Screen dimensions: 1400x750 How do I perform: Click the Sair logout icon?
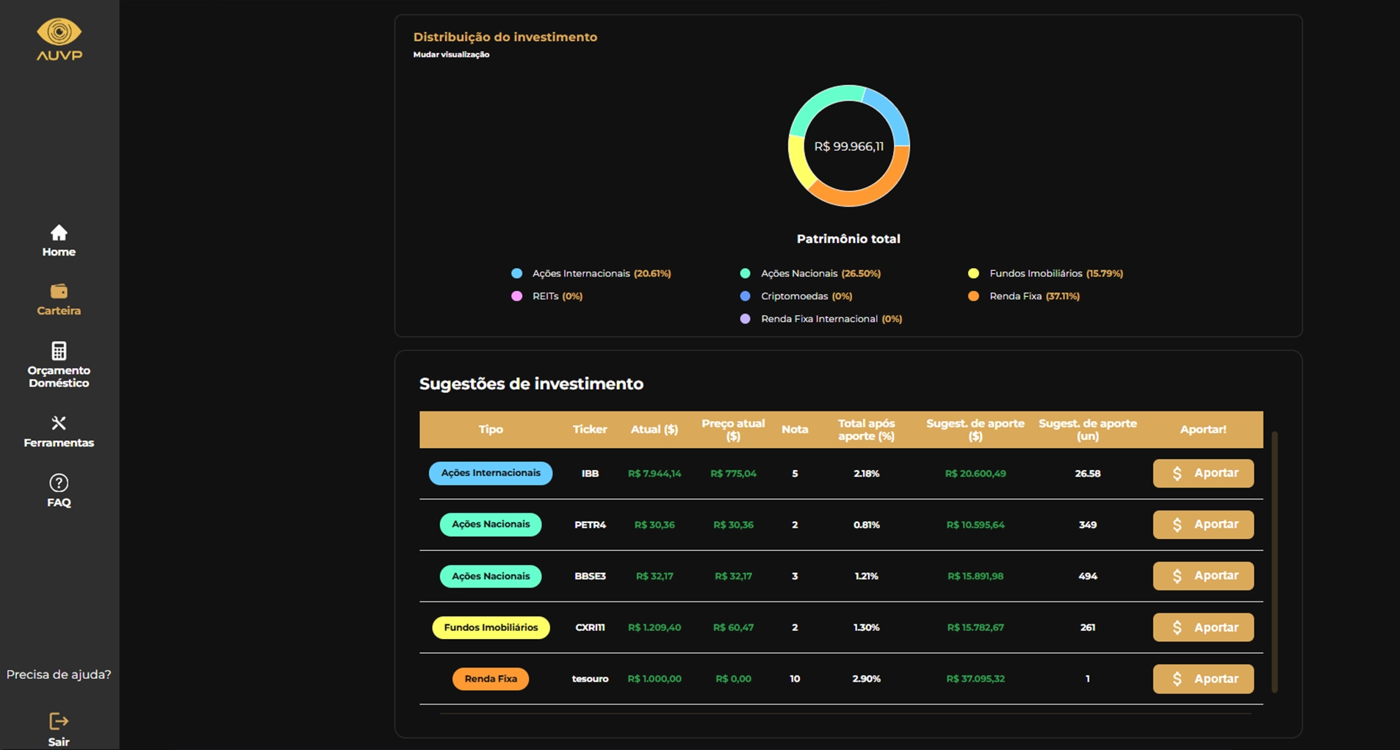[59, 721]
